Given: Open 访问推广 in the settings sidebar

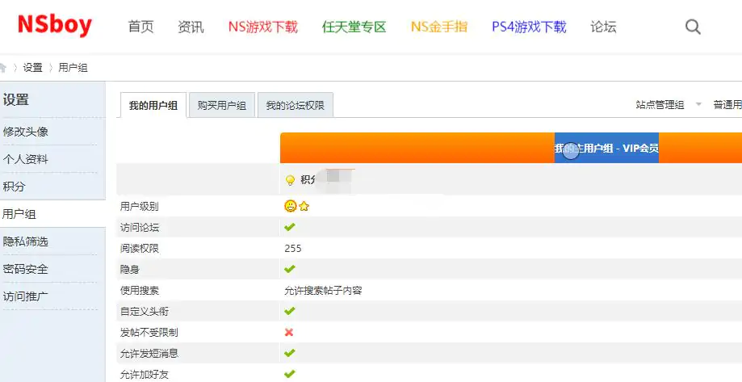Looking at the screenshot, I should [26, 296].
